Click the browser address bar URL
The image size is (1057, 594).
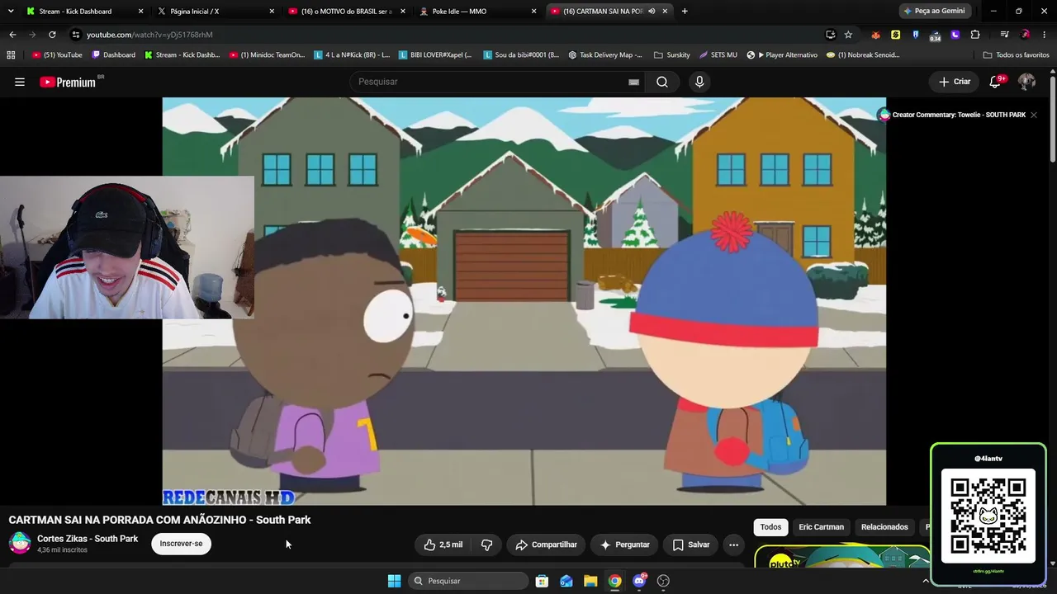point(149,35)
